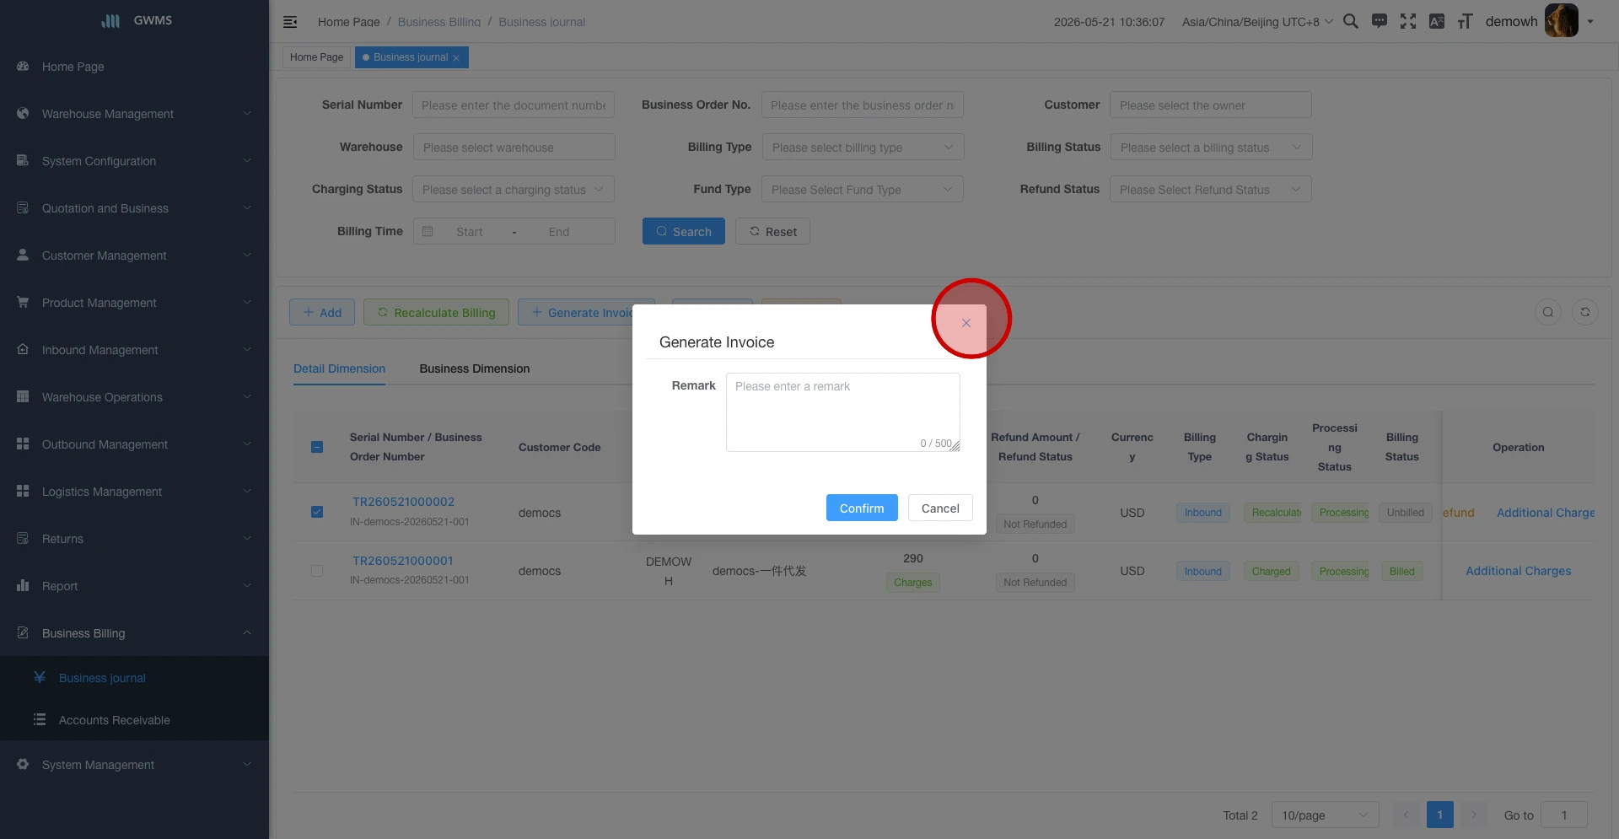This screenshot has width=1619, height=839.
Task: Click the Add button
Action: coord(322,312)
